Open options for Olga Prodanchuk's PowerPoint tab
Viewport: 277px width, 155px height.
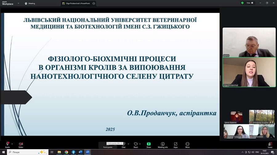click(94, 3)
